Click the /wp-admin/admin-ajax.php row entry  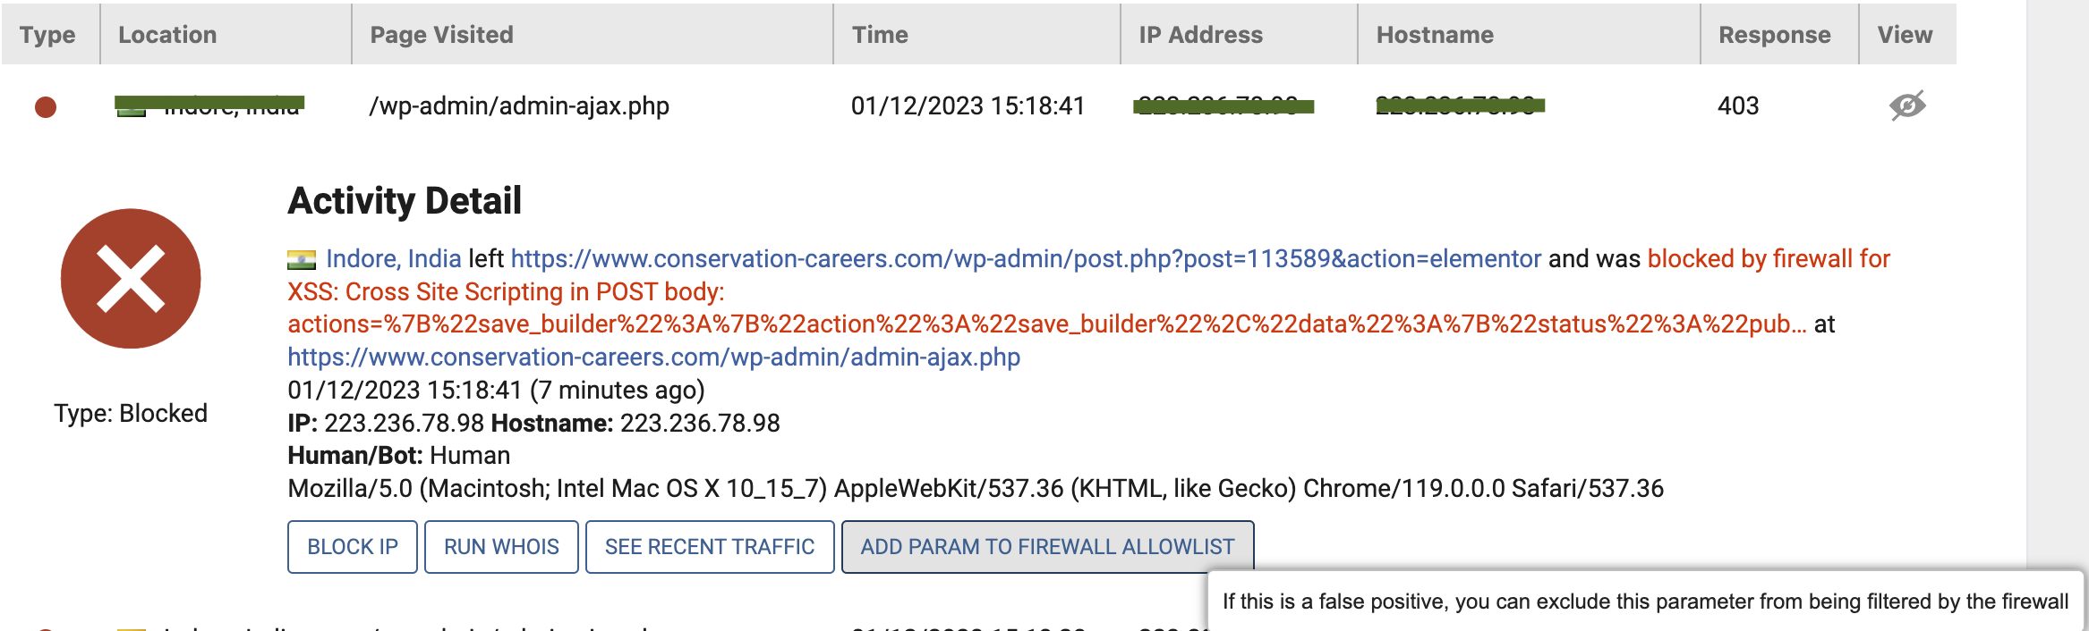pos(519,106)
